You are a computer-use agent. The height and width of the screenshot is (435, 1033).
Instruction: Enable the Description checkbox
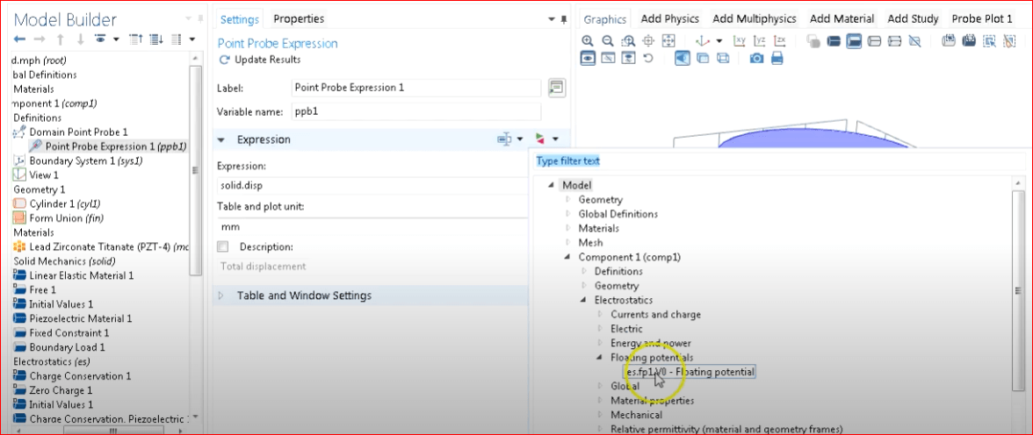[223, 246]
